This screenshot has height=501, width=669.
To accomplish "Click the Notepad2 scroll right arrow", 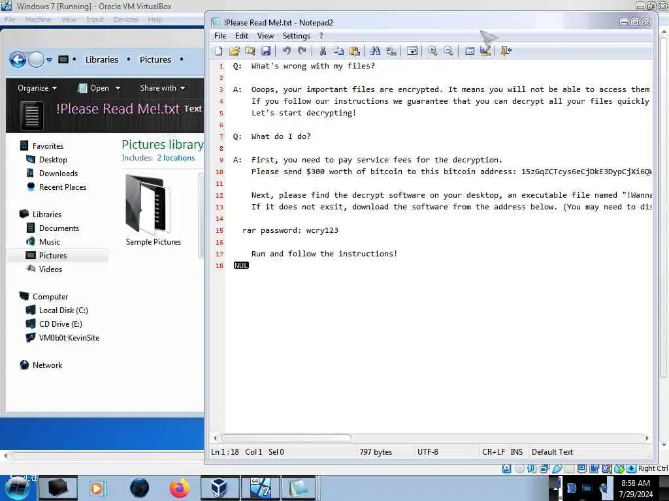I will tap(647, 438).
